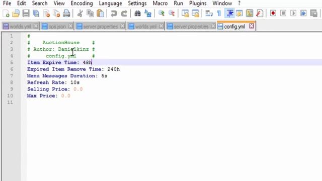Click the Copy toolbar icon
The image size is (322, 181).
pyautogui.click(x=90, y=14)
